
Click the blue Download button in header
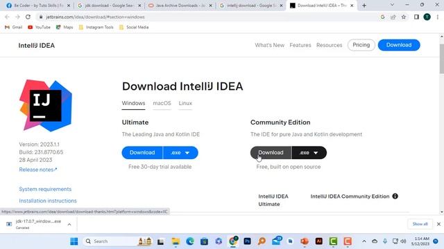pos(399,45)
